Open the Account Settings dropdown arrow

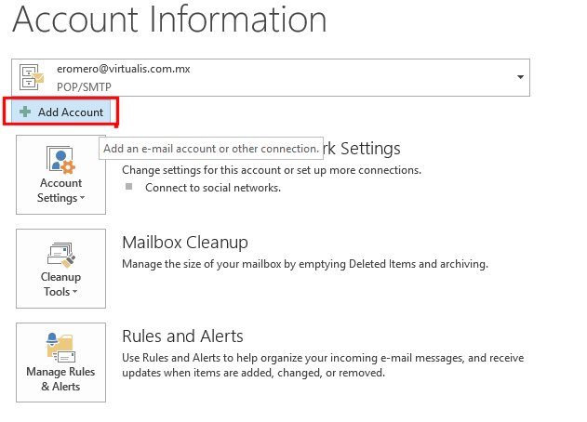tap(83, 198)
